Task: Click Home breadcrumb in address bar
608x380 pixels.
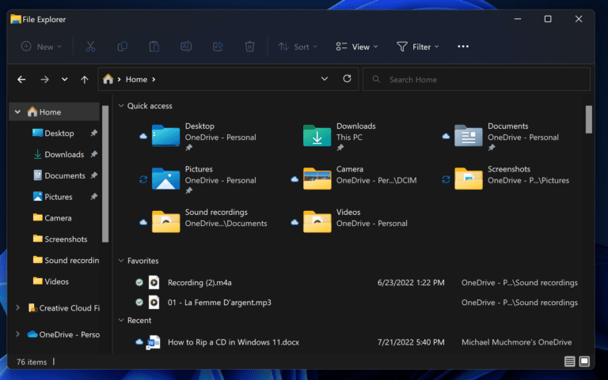Action: (136, 79)
